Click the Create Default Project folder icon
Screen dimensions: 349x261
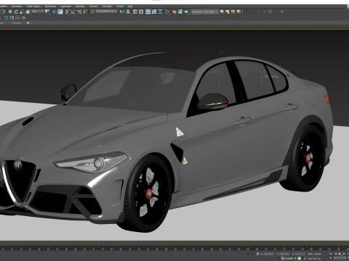233,12
